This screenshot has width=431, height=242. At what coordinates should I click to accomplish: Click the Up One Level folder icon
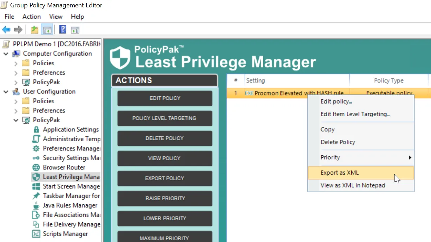click(34, 30)
